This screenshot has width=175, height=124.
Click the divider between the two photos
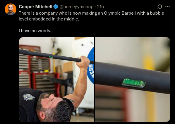coord(95,79)
